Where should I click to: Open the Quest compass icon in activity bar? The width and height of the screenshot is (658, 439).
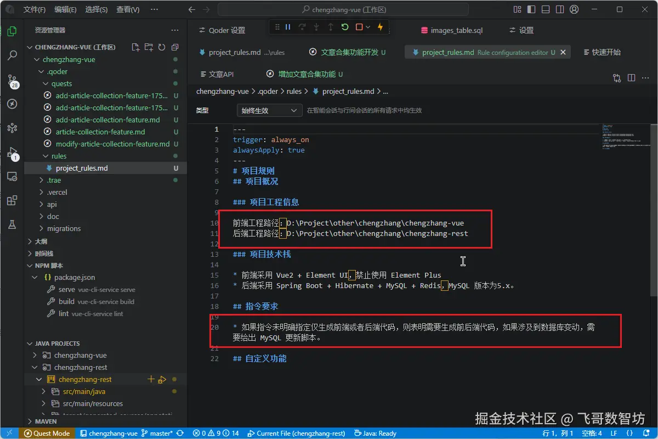point(12,104)
